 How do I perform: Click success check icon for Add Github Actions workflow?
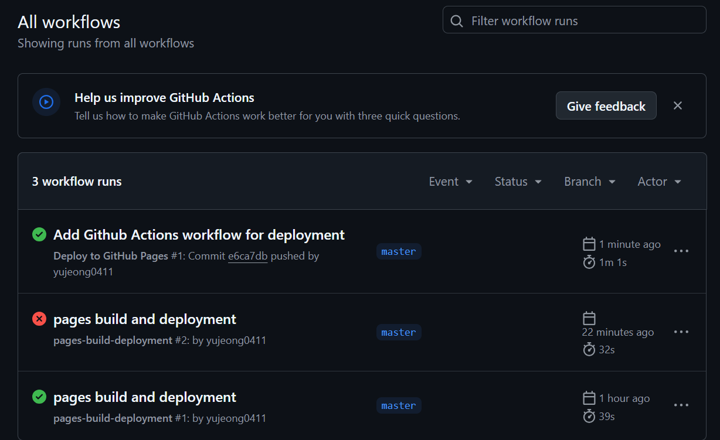pyautogui.click(x=39, y=234)
